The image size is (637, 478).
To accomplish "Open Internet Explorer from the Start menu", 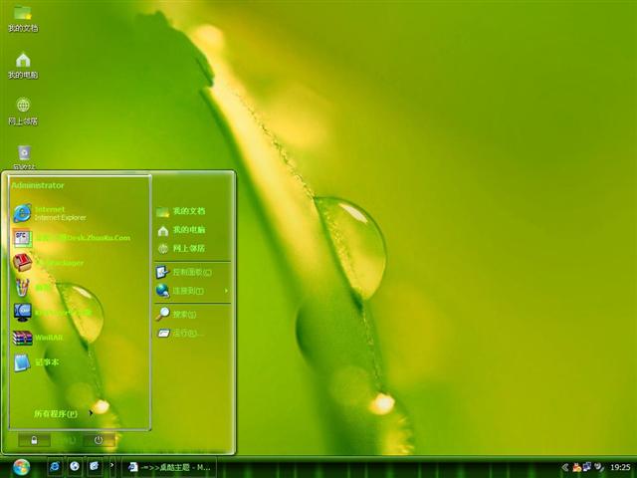I will 48,212.
